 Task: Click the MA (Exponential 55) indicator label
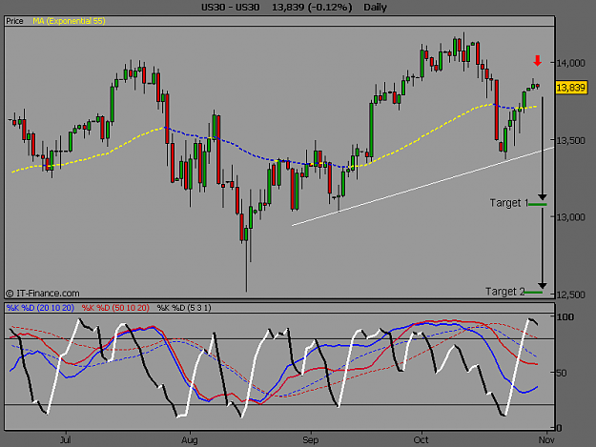click(69, 21)
